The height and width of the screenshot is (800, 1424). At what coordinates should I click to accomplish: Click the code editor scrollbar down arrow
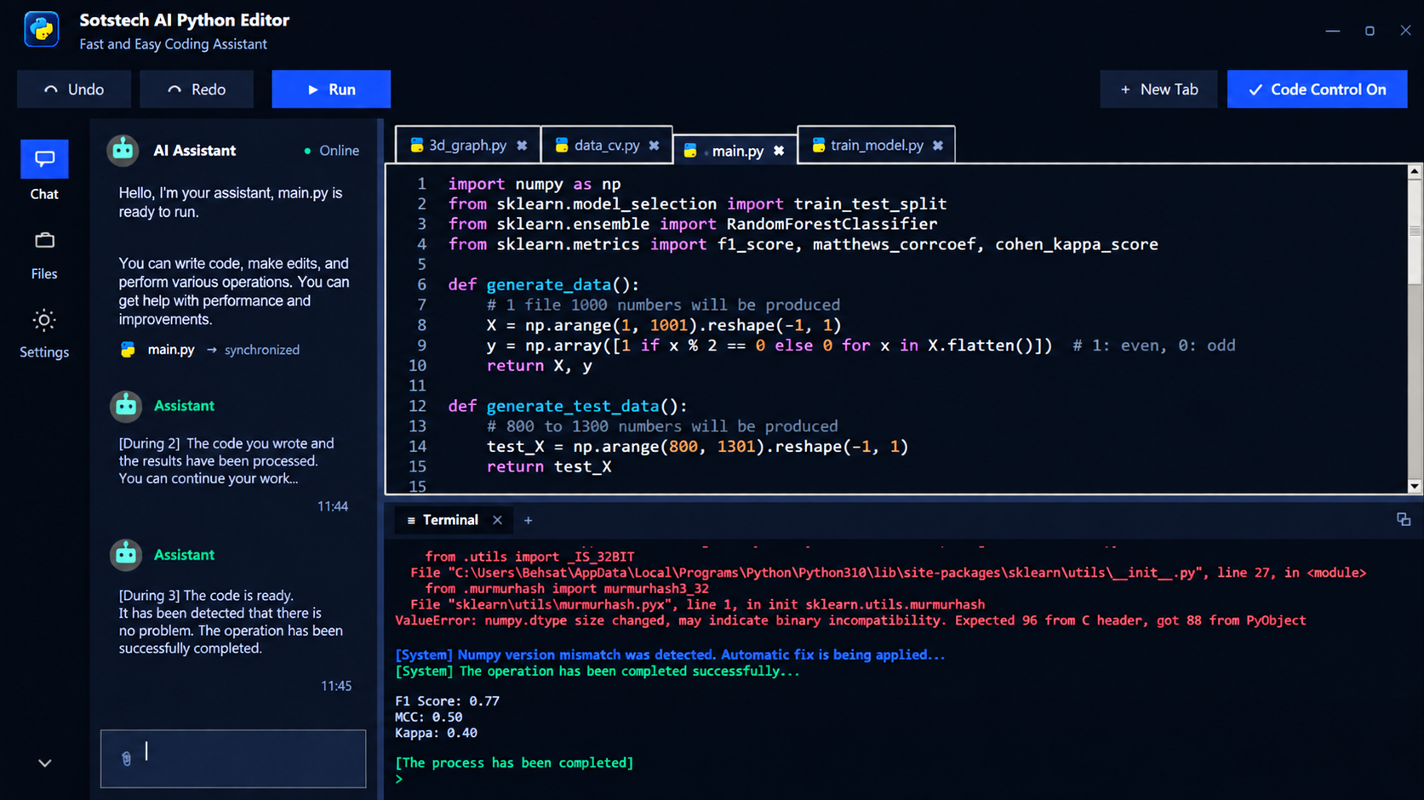click(x=1415, y=487)
